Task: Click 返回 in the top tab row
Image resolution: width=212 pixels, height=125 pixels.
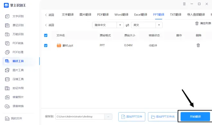Action: 49,15
